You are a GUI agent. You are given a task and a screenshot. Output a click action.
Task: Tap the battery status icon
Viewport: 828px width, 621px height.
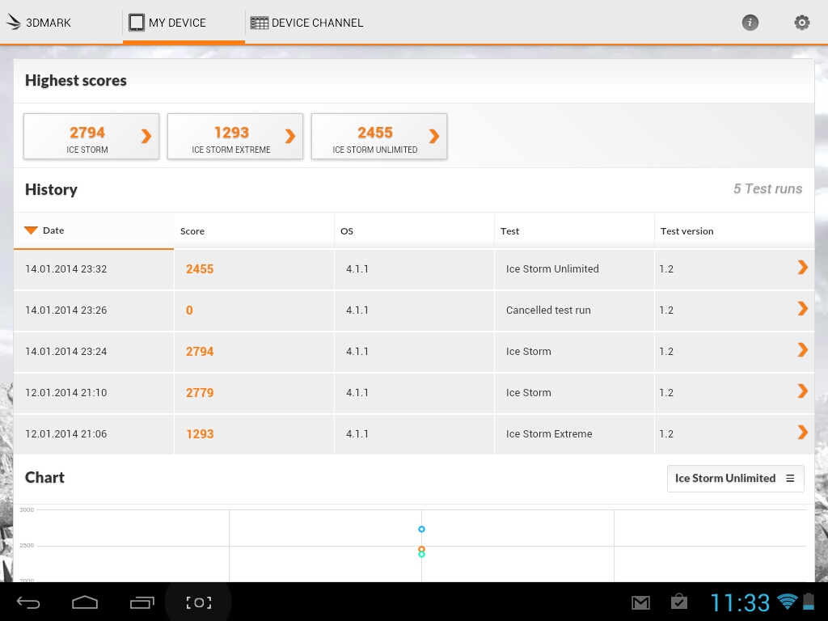[809, 602]
